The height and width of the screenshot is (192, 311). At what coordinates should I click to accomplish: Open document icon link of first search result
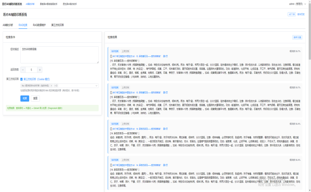(111, 56)
